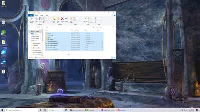The width and height of the screenshot is (200, 112).
Task: Open Desktop in navigation pane
Action: click(35, 34)
